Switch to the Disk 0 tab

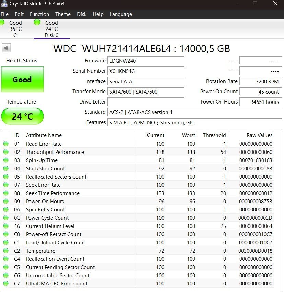51,29
